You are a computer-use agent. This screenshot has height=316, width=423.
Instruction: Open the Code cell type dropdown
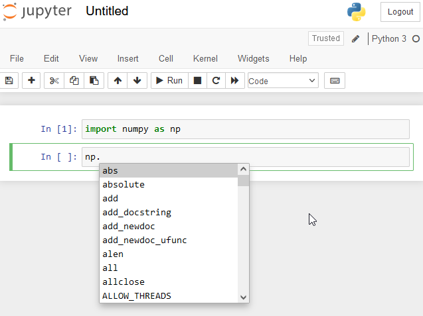283,81
